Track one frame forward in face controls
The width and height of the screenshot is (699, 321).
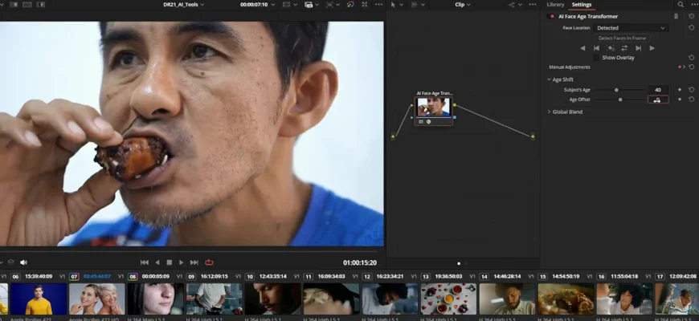coord(639,48)
